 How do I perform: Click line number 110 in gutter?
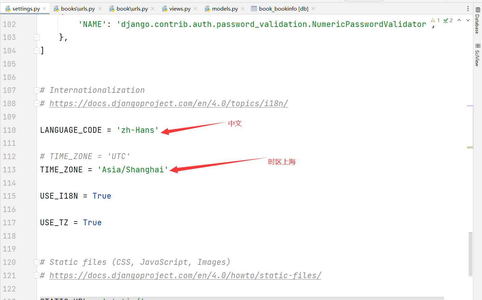(9, 130)
